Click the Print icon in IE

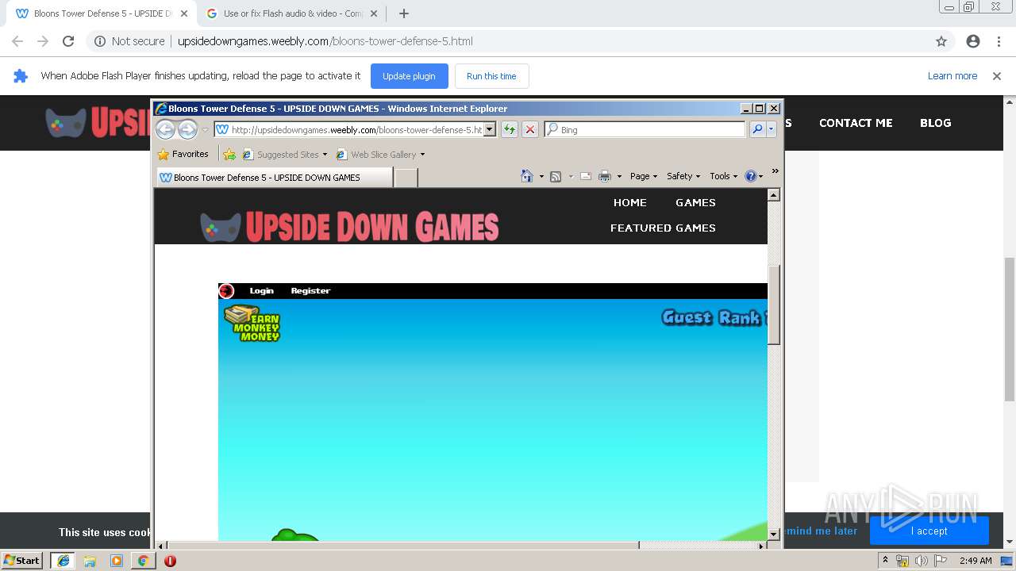click(x=604, y=176)
